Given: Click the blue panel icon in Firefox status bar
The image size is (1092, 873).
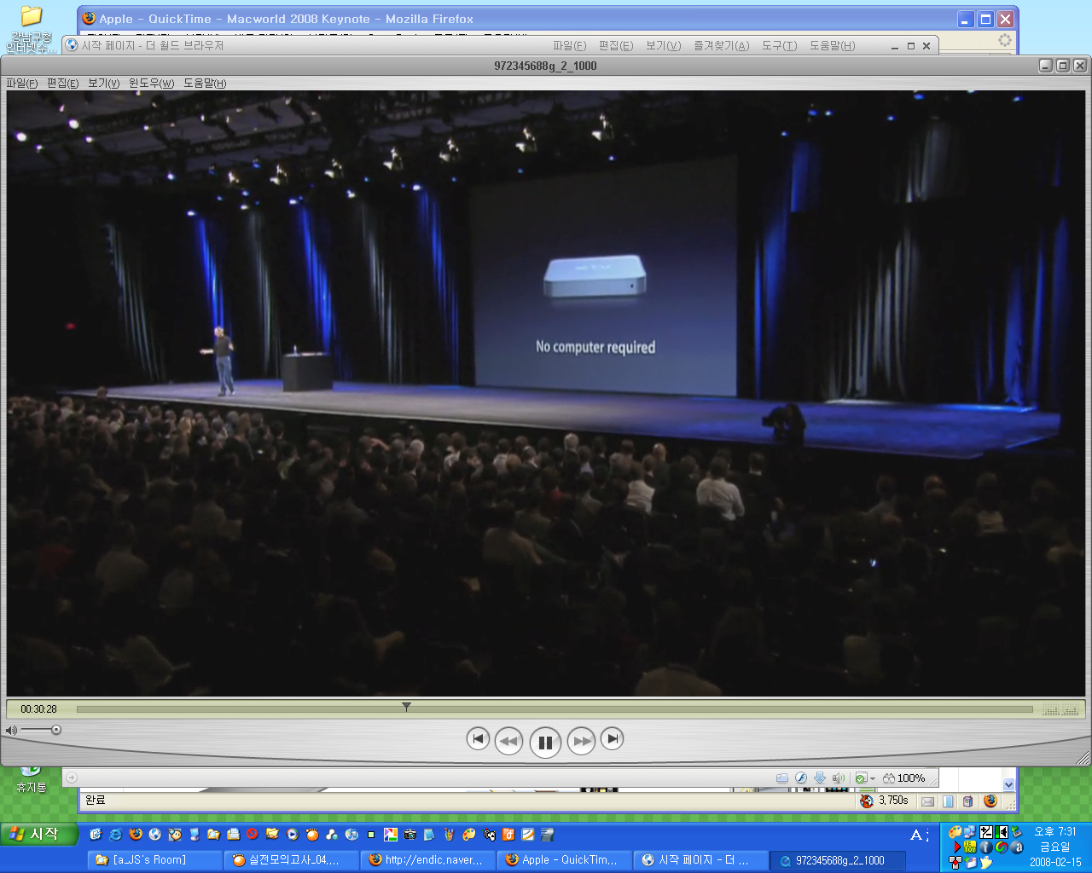Looking at the screenshot, I should click(x=948, y=801).
